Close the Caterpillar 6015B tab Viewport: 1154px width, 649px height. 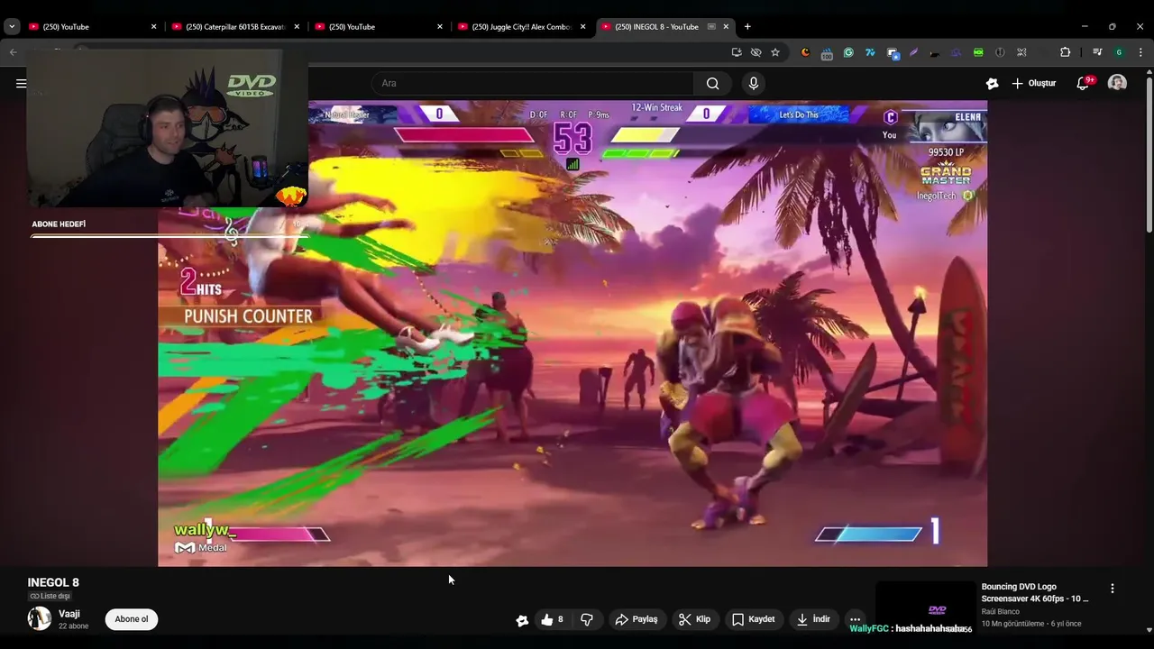[297, 27]
